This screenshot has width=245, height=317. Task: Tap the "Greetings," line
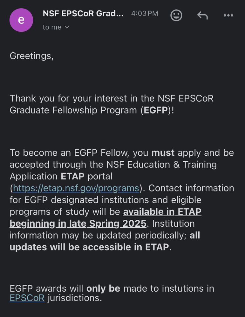(x=31, y=56)
